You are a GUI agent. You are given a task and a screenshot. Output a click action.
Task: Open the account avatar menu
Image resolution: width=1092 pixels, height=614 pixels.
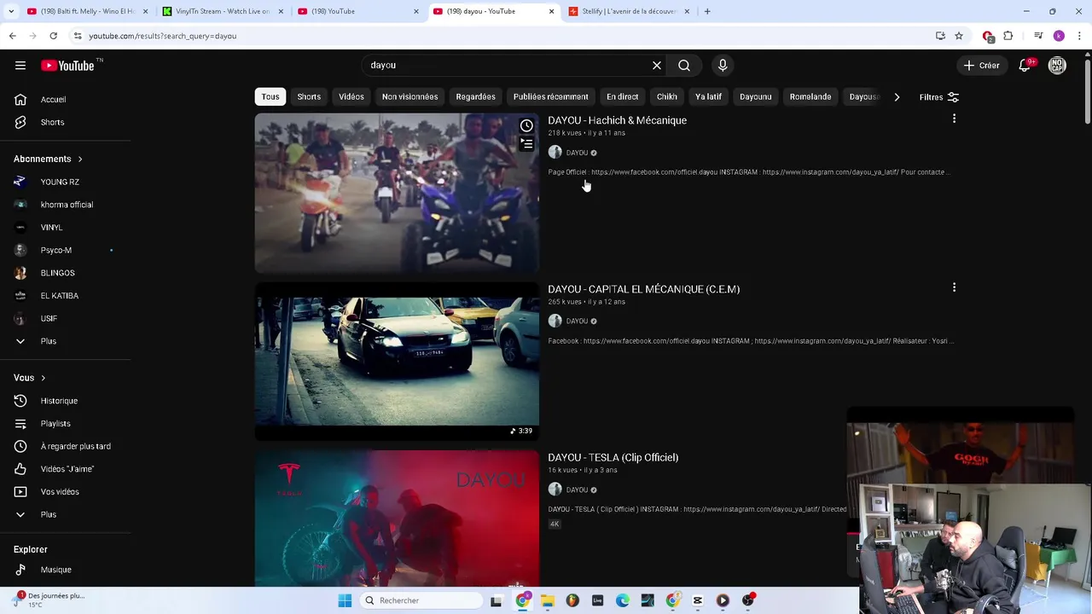pos(1057,66)
